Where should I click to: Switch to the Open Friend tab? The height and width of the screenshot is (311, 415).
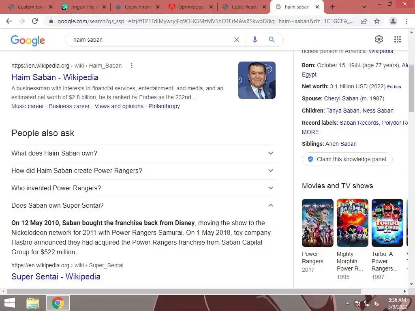(x=137, y=7)
